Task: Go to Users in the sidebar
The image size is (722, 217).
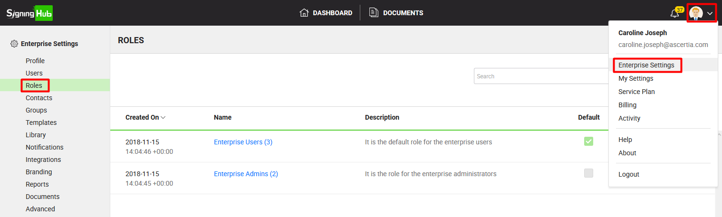Action: tap(34, 73)
